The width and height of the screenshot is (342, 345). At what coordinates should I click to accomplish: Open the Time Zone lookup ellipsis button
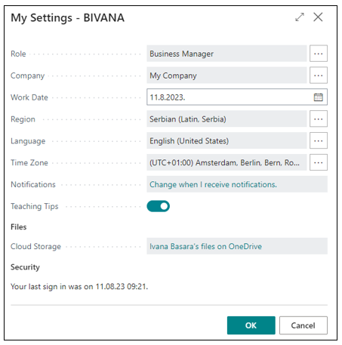[318, 162]
